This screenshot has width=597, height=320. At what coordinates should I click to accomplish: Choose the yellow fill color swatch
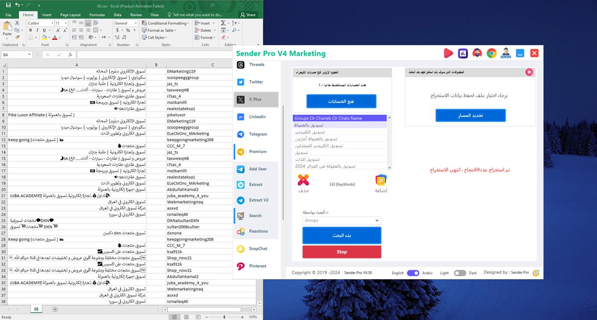[44, 38]
